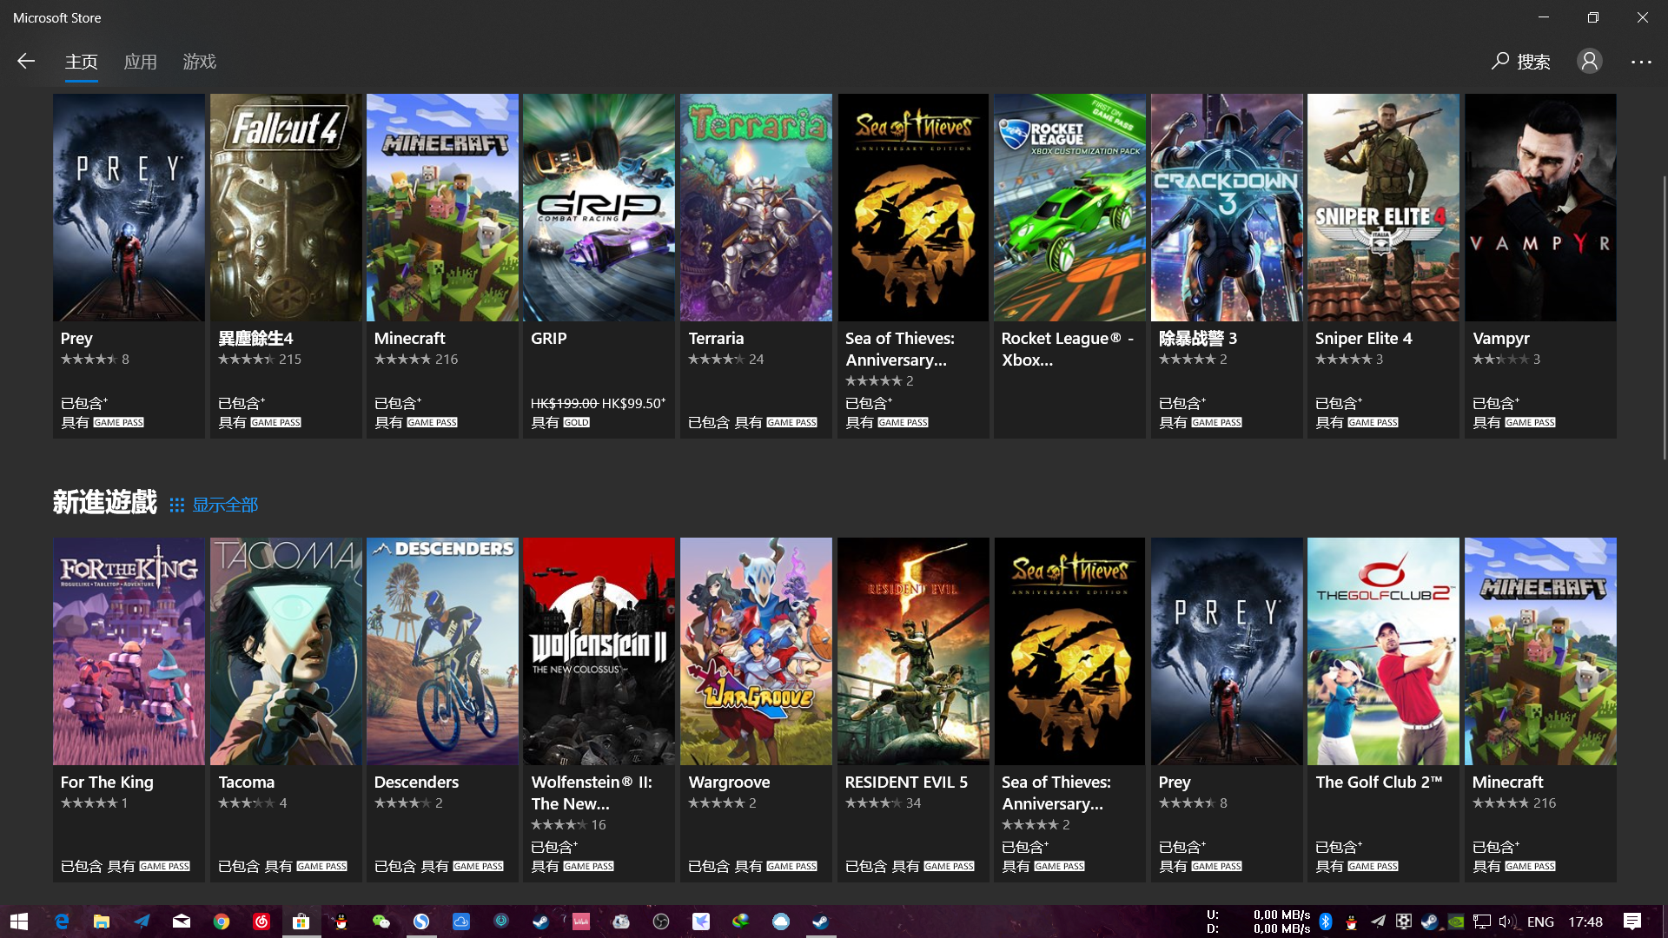Open the user account profile icon

[x=1589, y=61]
